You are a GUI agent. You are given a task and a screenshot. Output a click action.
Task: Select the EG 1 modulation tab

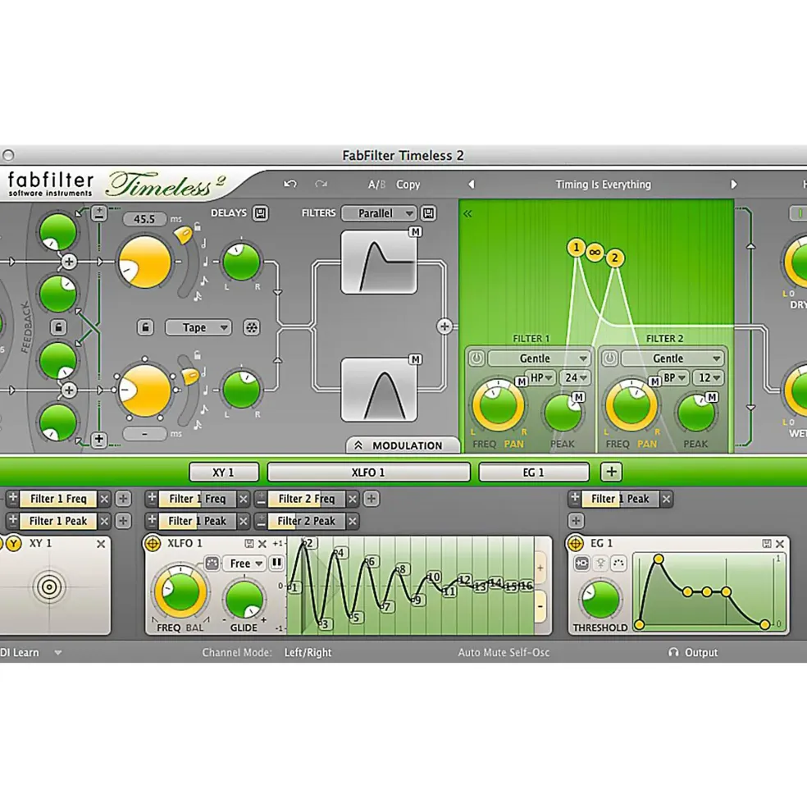pyautogui.click(x=534, y=472)
